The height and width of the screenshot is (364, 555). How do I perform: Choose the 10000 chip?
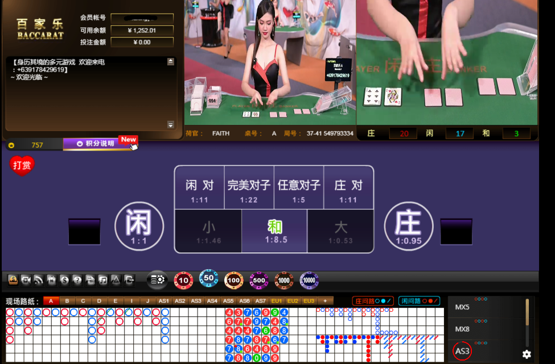(x=309, y=280)
